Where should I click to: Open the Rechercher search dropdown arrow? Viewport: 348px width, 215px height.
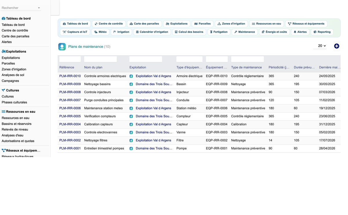click(39, 8)
